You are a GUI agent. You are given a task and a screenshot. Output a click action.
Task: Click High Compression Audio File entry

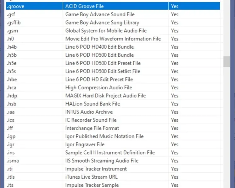(x=98, y=87)
